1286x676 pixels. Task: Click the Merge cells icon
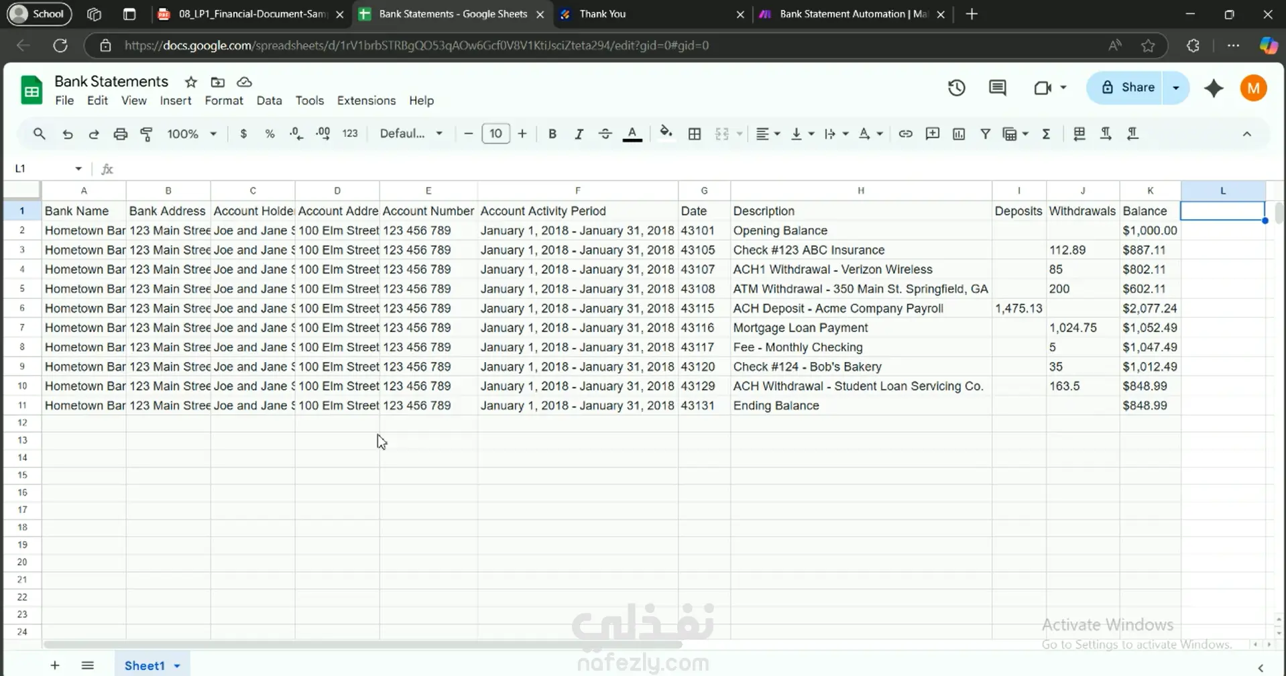pyautogui.click(x=722, y=134)
